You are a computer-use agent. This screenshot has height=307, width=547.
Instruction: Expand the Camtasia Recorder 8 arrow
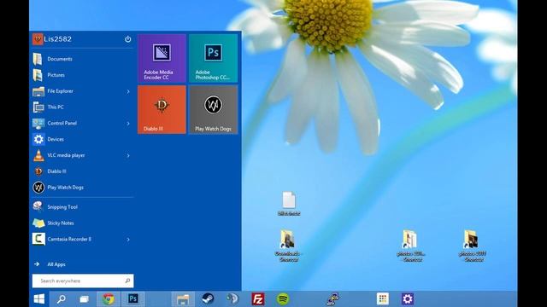coord(128,240)
